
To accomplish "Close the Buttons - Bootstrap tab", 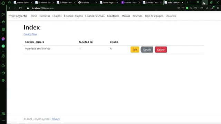I will 139,2.
